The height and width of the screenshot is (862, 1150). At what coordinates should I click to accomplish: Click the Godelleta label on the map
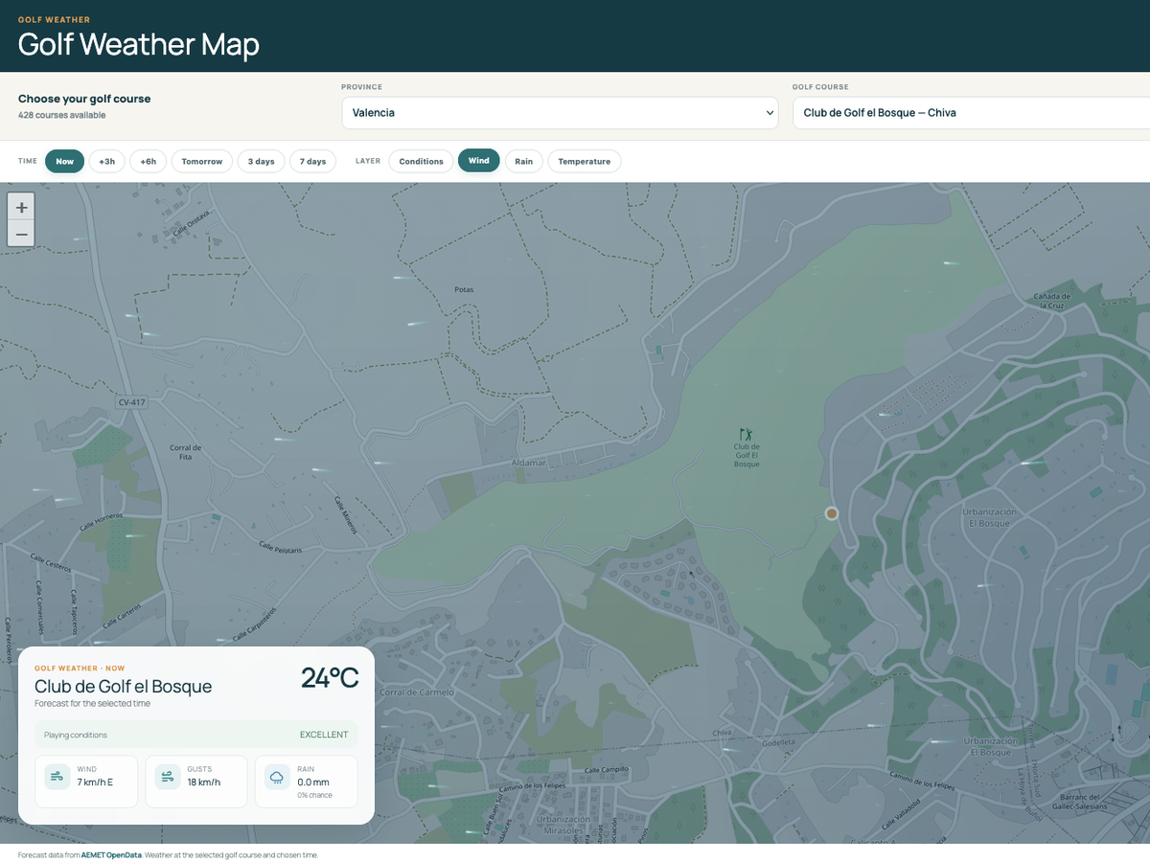[778, 742]
